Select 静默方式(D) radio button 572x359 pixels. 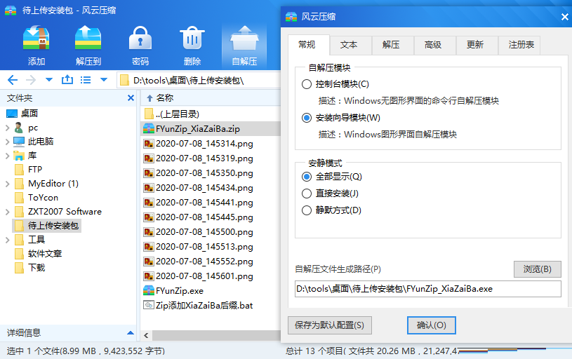pyautogui.click(x=307, y=210)
